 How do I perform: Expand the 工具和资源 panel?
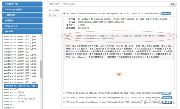22,15
